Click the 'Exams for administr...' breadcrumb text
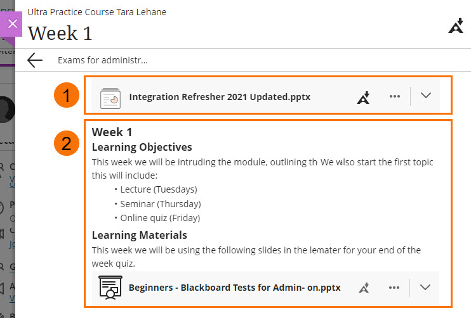471x318 pixels. 102,61
